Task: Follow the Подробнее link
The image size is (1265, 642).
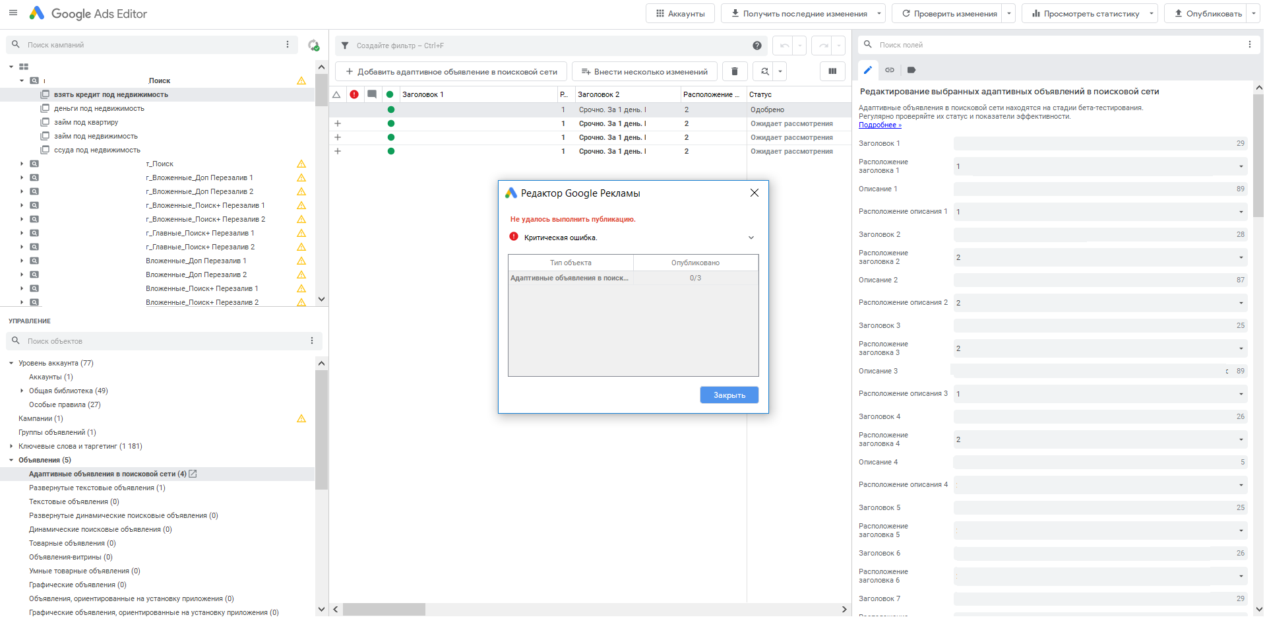Action: point(879,125)
